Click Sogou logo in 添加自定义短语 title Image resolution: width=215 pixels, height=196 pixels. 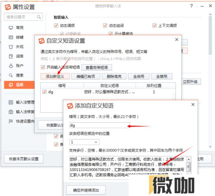pyautogui.click(x=70, y=106)
